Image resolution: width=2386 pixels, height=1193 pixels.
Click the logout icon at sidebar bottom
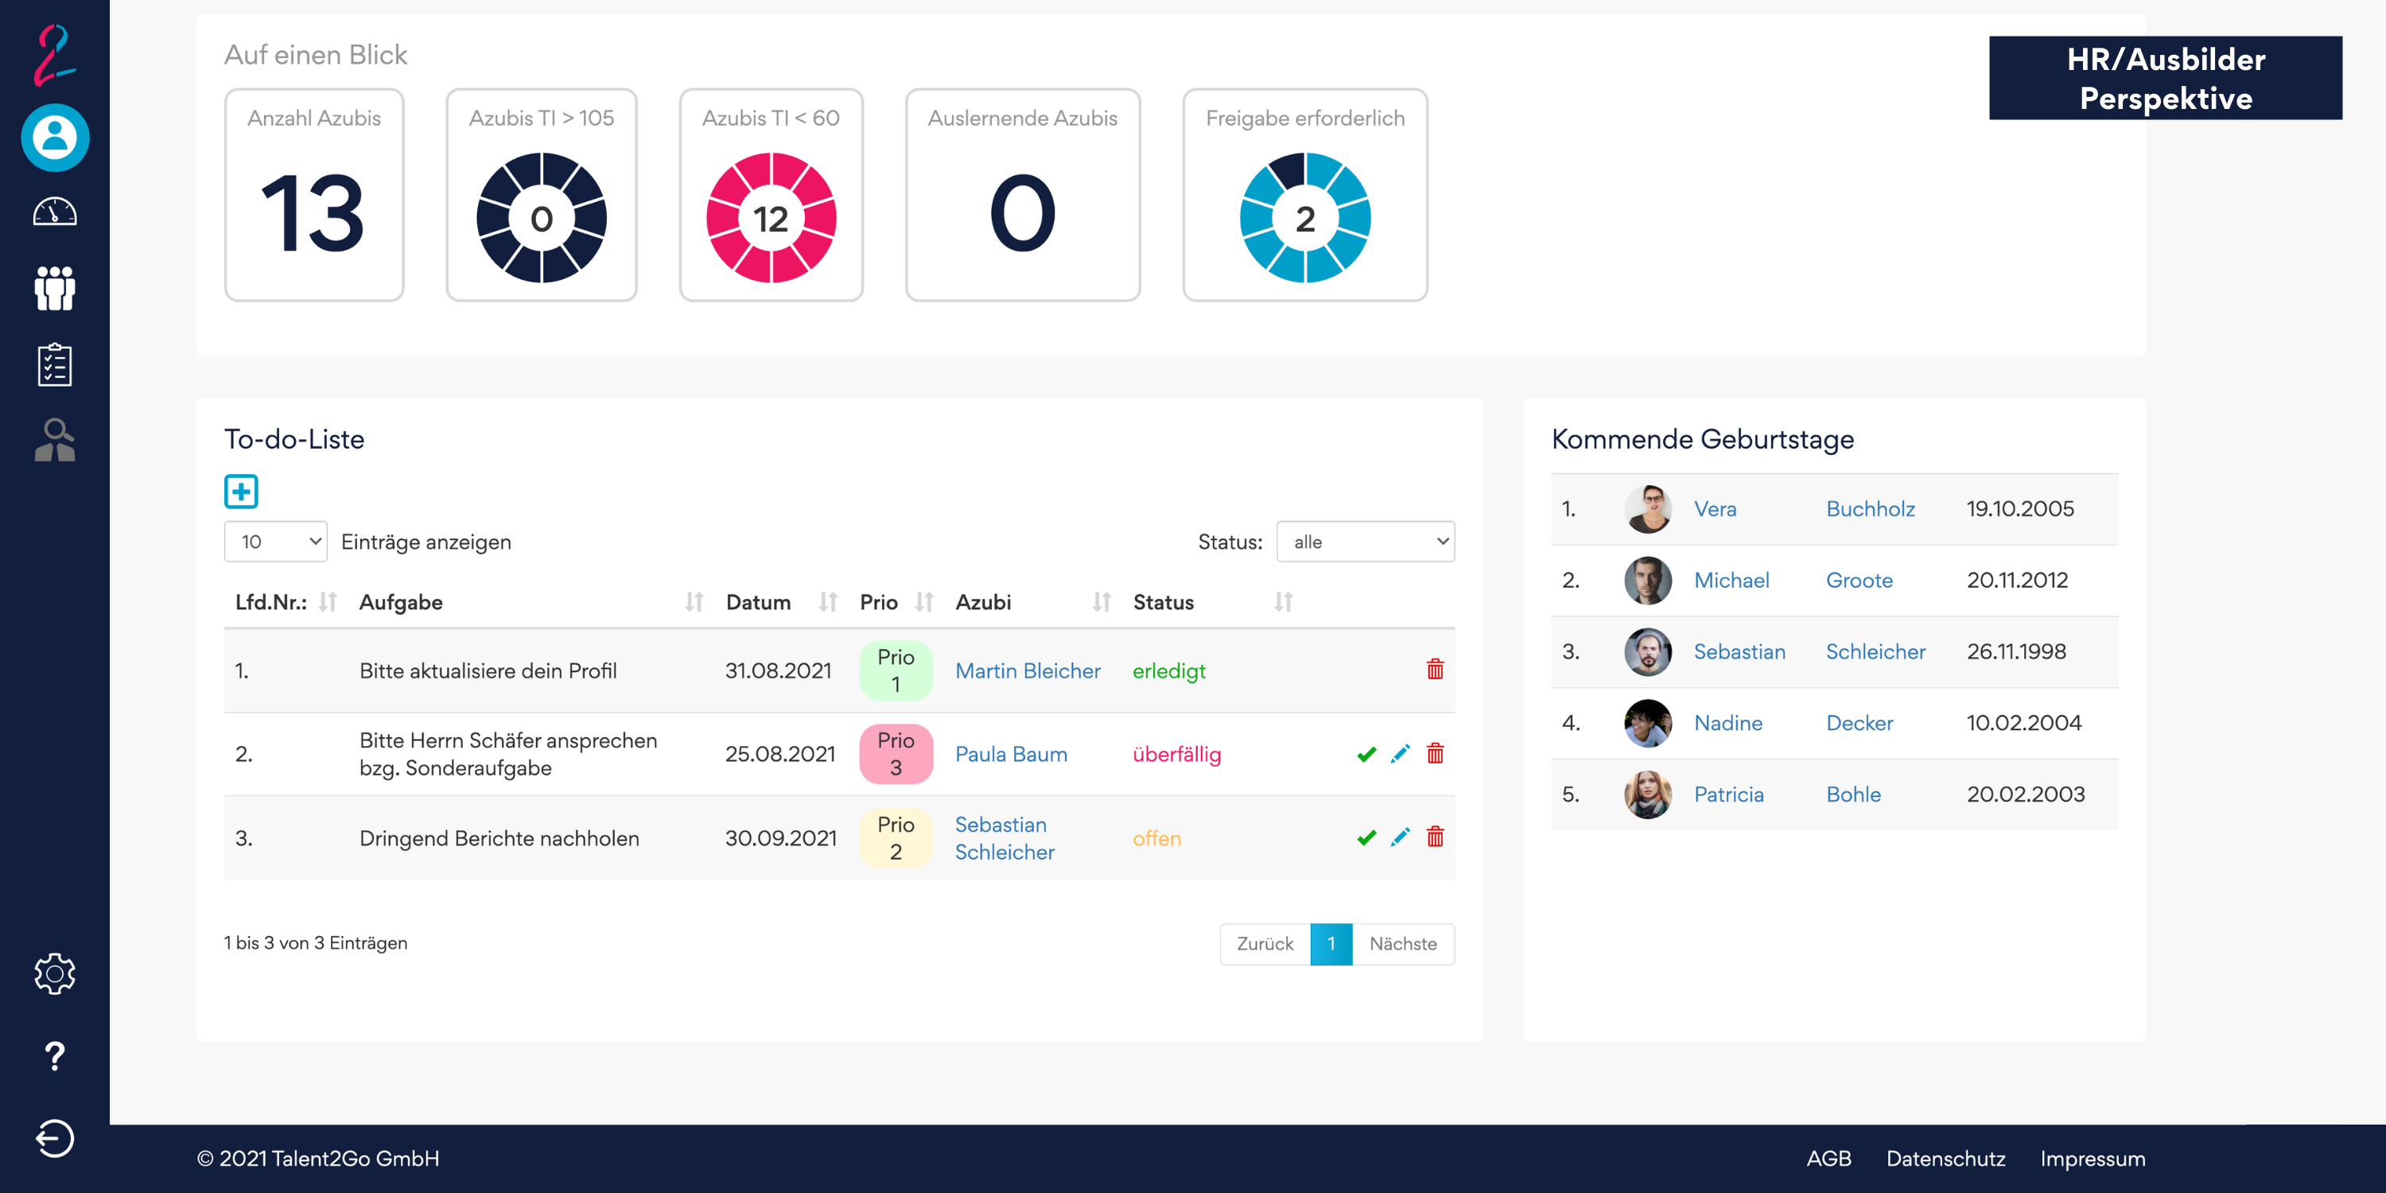click(x=55, y=1138)
